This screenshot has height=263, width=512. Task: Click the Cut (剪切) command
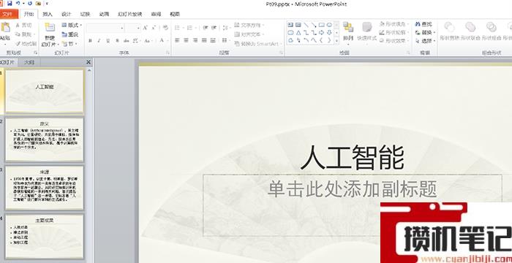click(23, 25)
